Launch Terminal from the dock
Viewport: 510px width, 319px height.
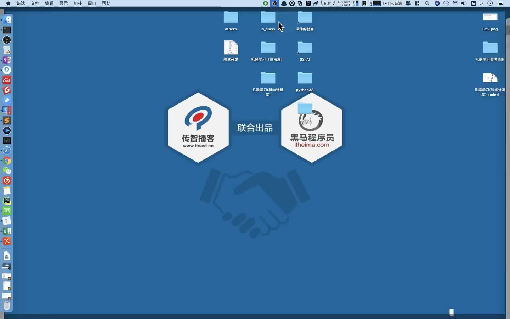[x=7, y=30]
